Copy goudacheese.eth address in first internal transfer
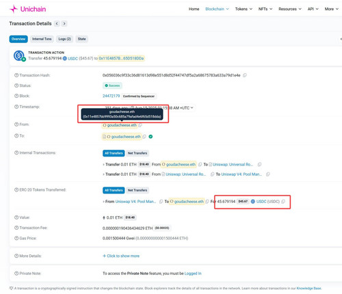 (x=200, y=164)
